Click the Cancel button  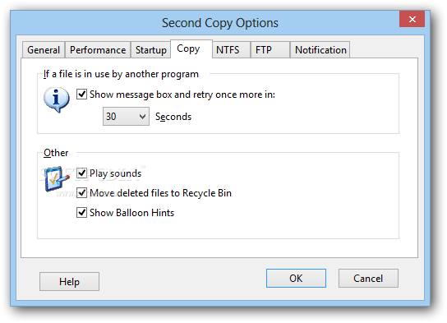pos(368,279)
